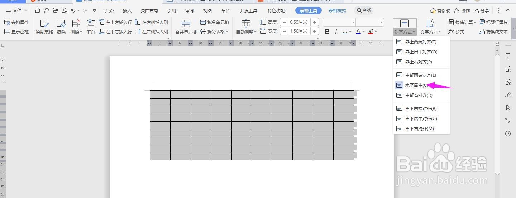The height and width of the screenshot is (198, 516).
Task: Open the Delete (删除) dropdown
Action: (76, 27)
